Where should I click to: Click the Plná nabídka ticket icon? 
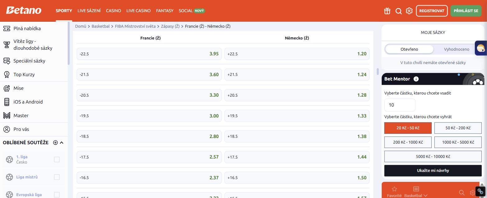click(x=7, y=29)
